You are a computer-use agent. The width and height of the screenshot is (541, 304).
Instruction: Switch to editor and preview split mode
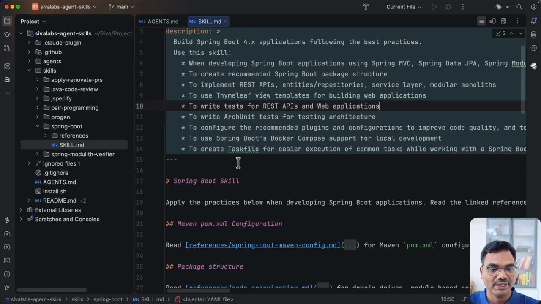click(492, 21)
